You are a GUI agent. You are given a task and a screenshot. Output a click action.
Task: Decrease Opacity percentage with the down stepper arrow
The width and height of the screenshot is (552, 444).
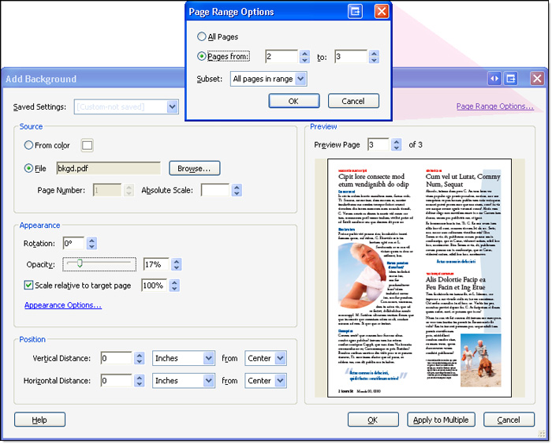[x=177, y=268]
